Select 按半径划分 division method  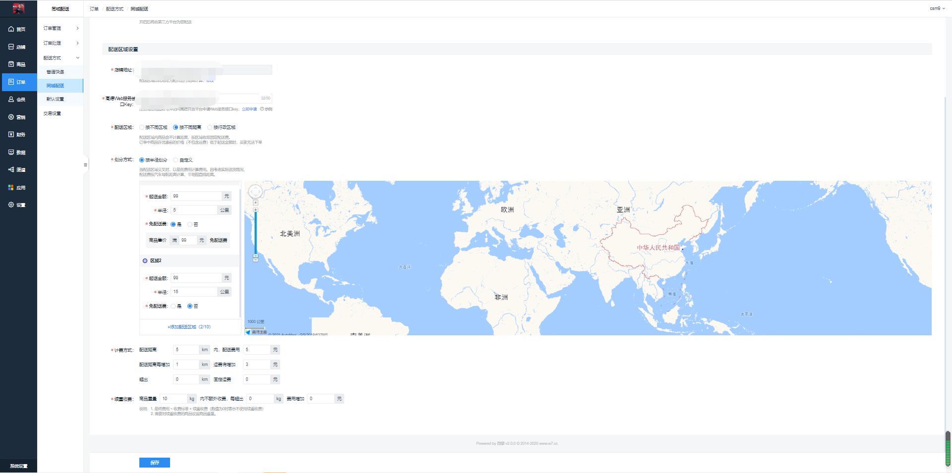[154, 160]
